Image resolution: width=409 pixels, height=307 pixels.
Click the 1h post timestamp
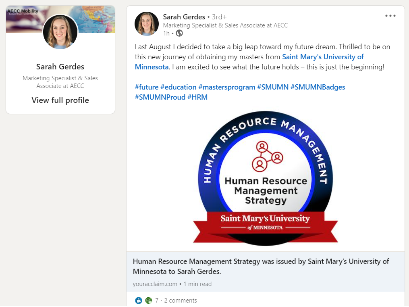tap(166, 33)
